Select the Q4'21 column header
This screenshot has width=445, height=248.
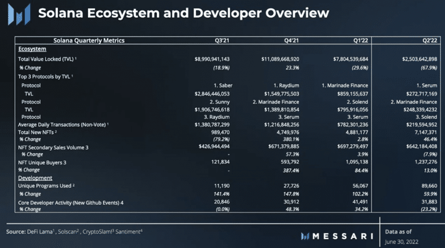291,40
